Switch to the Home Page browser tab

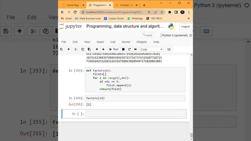click(x=73, y=5)
